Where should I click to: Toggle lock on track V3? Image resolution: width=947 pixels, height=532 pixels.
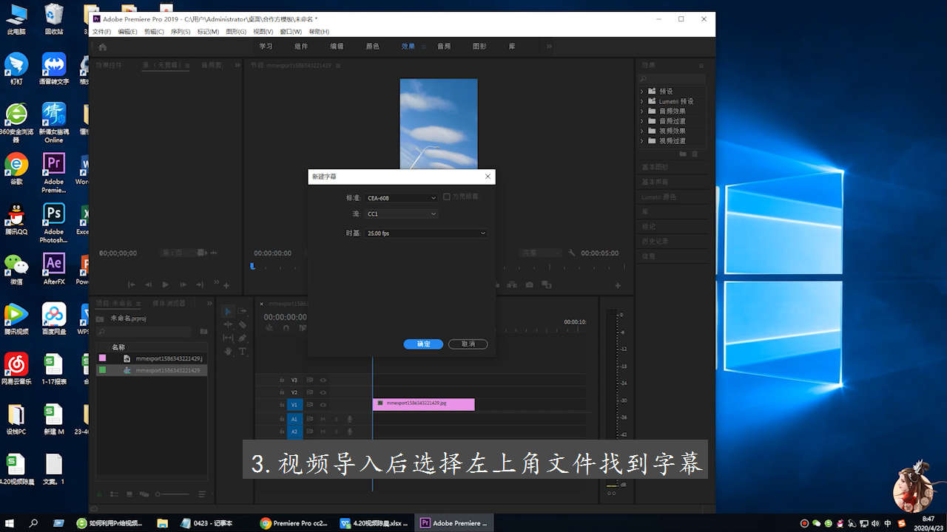pyautogui.click(x=282, y=380)
